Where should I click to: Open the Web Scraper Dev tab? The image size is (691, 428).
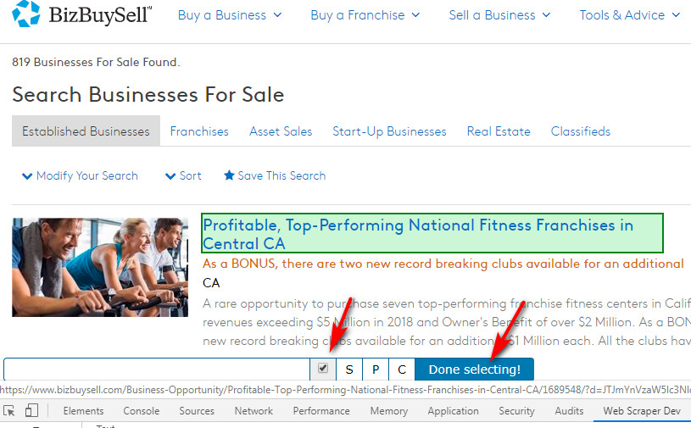click(641, 411)
